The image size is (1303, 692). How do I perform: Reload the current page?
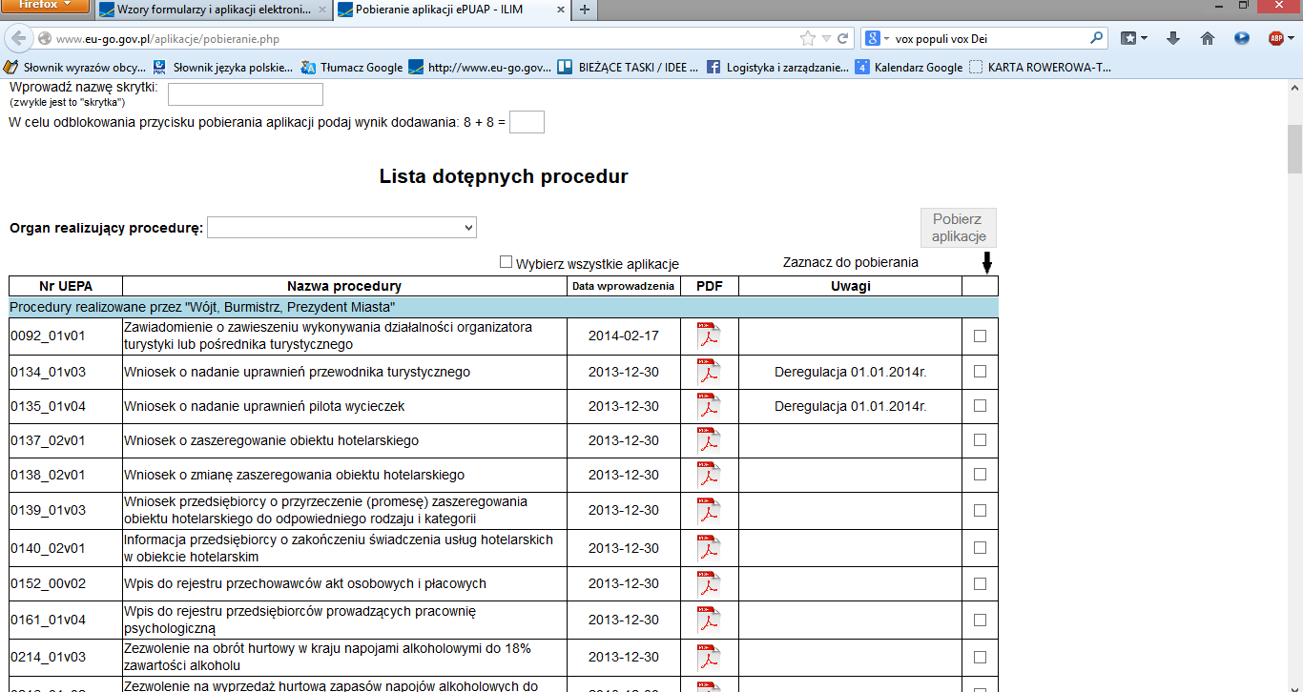(x=843, y=39)
